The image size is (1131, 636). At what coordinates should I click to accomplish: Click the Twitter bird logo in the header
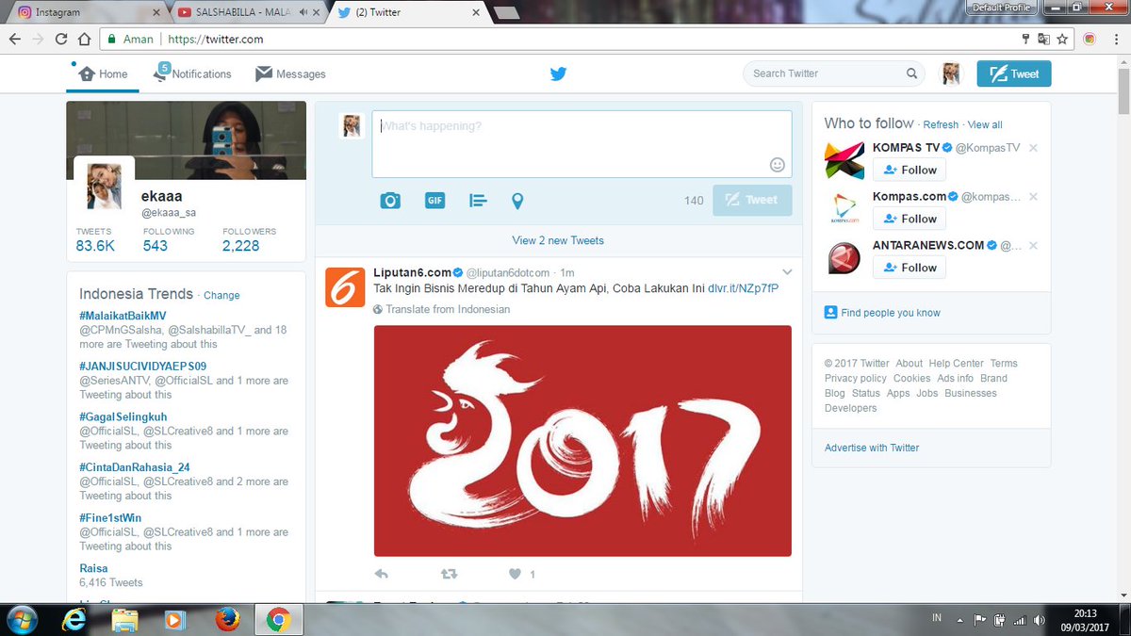coord(558,73)
